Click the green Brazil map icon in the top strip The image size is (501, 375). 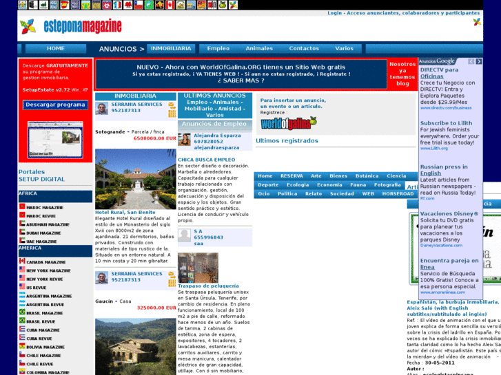coord(149,5)
